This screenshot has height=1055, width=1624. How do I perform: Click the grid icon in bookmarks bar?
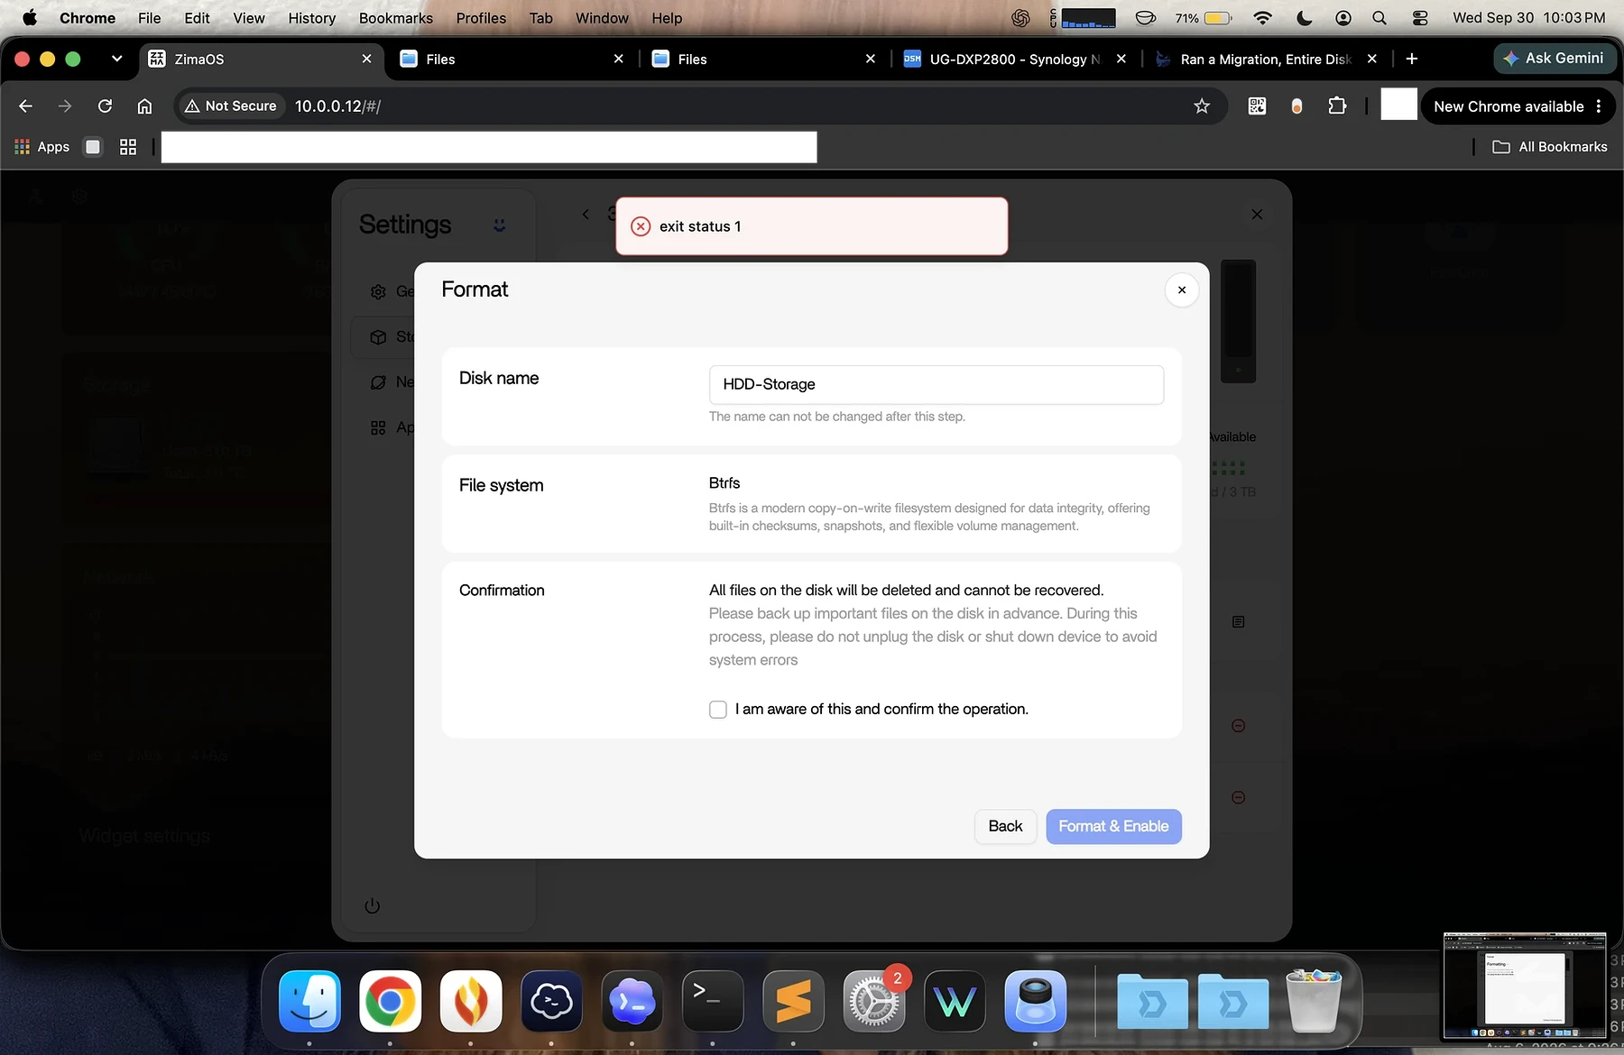[128, 147]
